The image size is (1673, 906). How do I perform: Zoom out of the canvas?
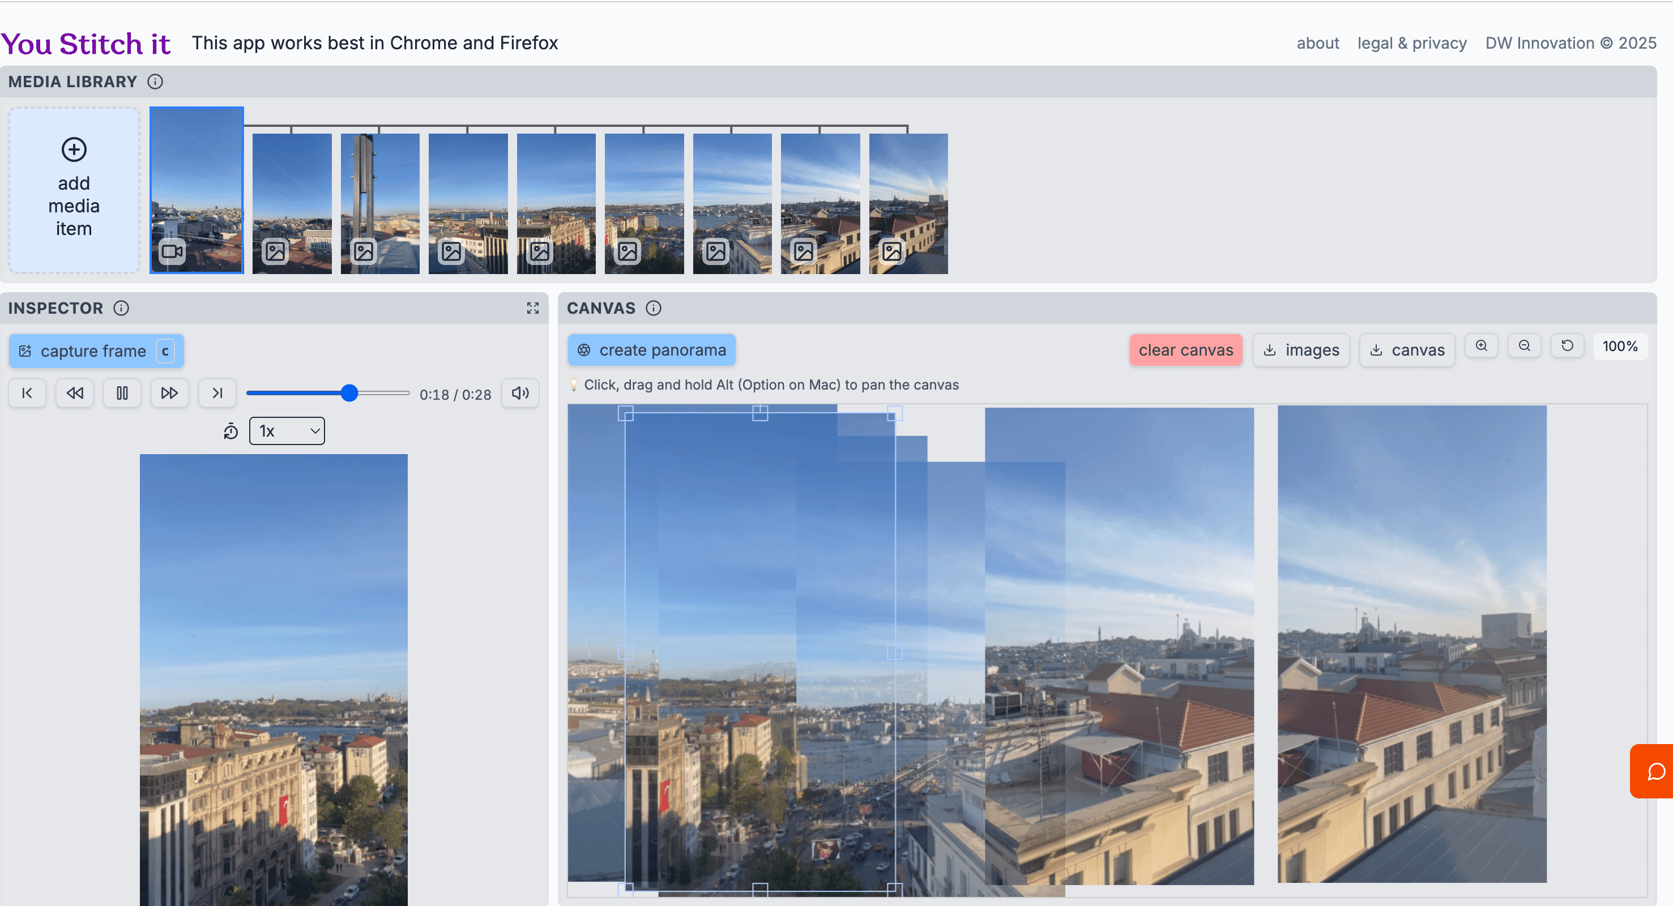click(x=1524, y=346)
